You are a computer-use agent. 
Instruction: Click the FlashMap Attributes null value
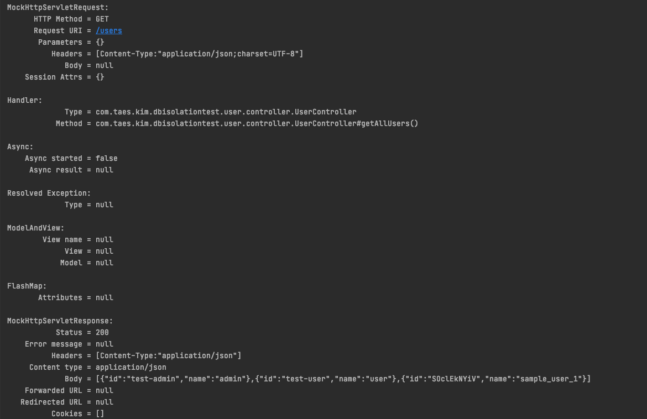coord(105,297)
